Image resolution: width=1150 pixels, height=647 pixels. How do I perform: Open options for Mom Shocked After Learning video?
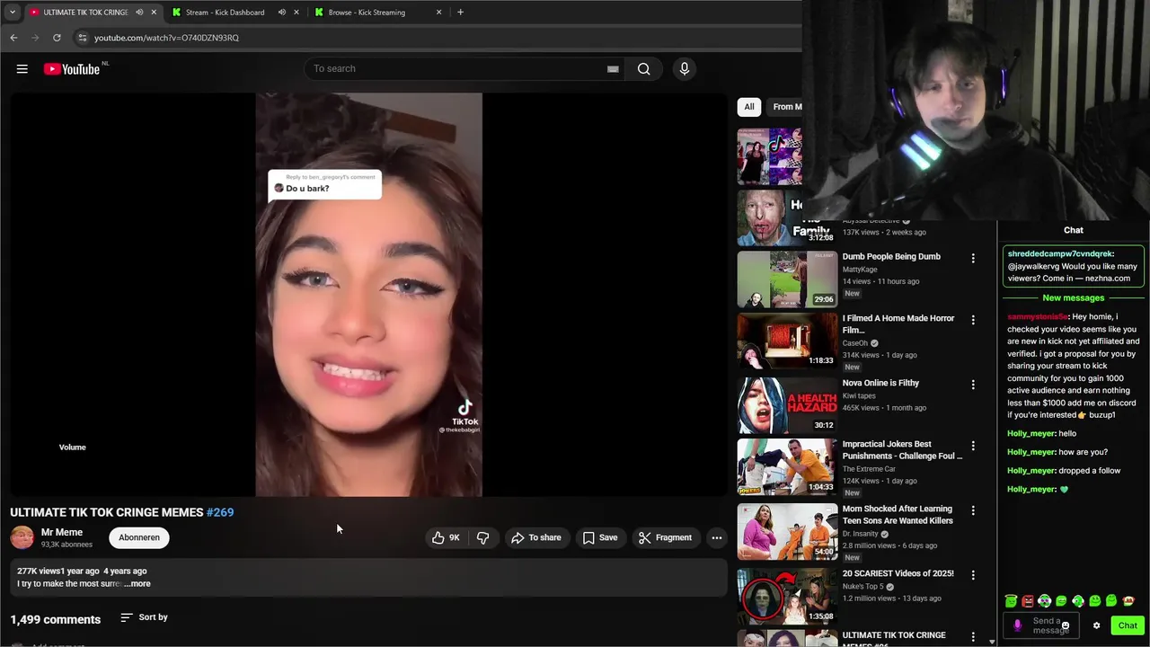tap(973, 510)
